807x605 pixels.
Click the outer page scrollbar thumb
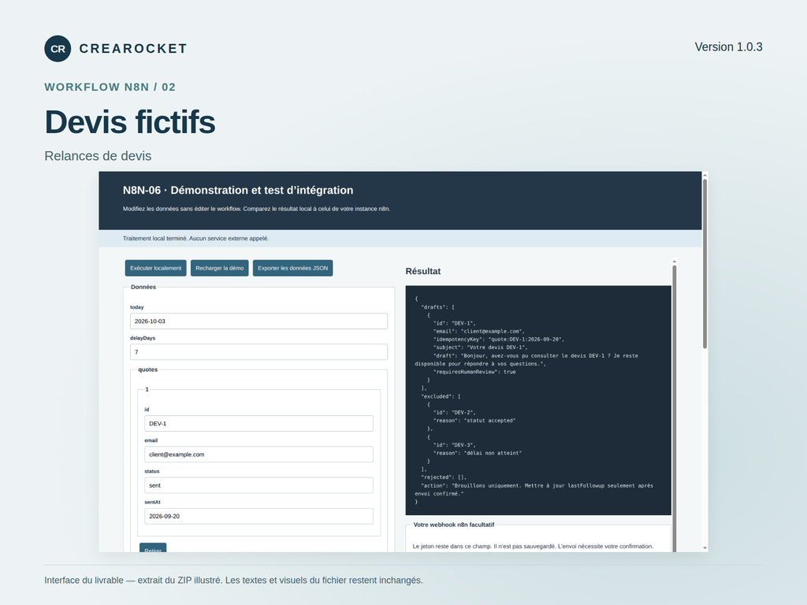click(x=705, y=263)
